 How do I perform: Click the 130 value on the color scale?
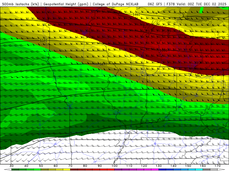159,166
